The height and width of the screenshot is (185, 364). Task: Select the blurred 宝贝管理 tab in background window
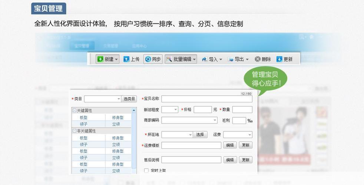pos(82,46)
